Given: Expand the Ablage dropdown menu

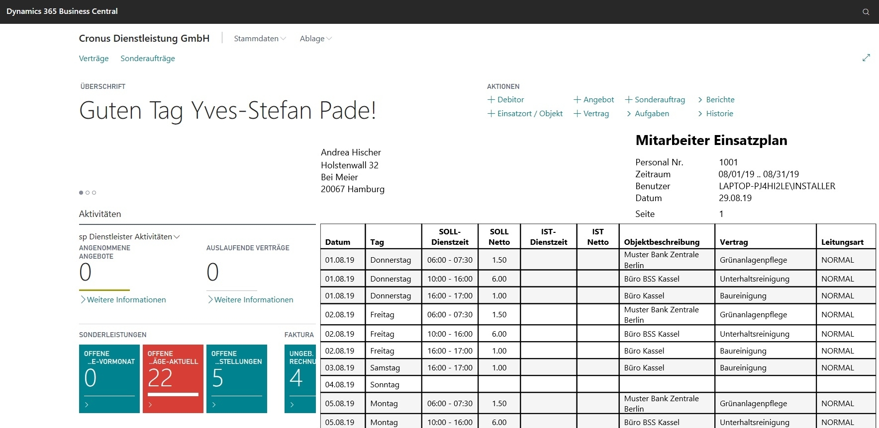Looking at the screenshot, I should click(316, 39).
